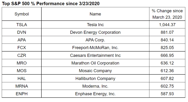This screenshot has height=102, width=188.
Task: Select Marathon Oil Corporation cell
Action: 95,63
